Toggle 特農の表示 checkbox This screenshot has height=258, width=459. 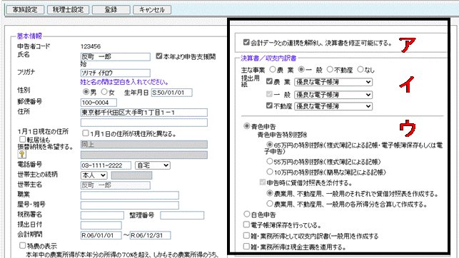pos(22,245)
